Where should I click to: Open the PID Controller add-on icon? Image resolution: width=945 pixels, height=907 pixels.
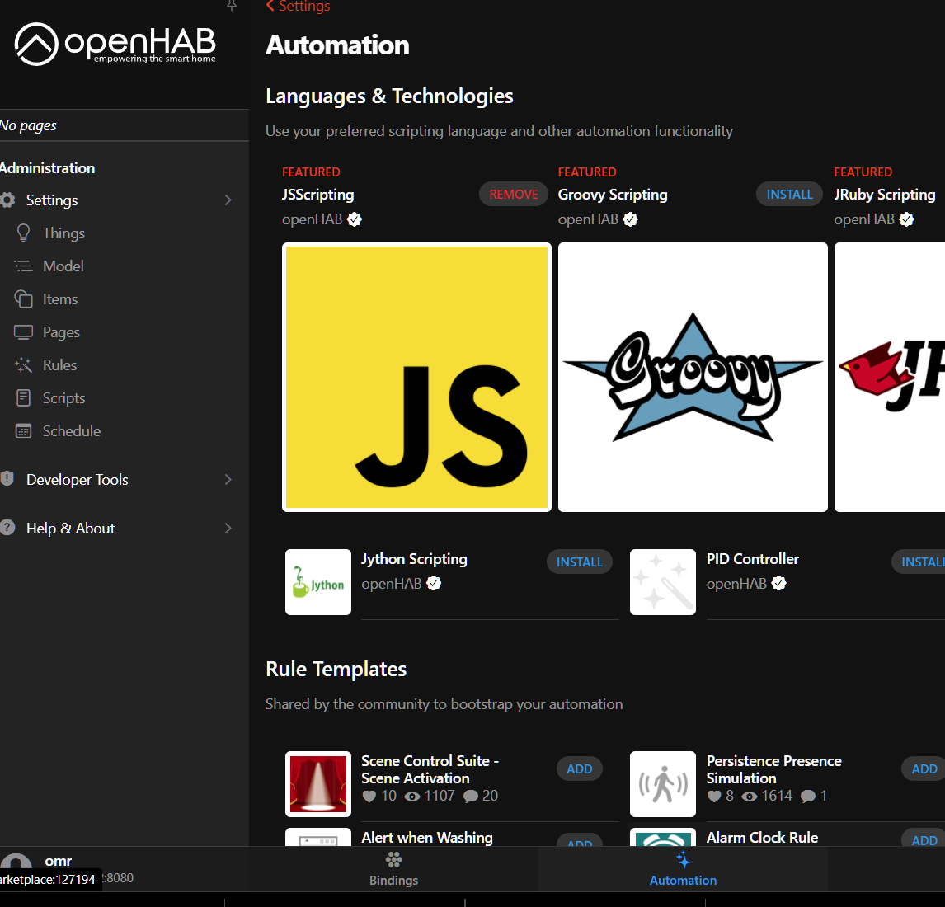tap(663, 582)
